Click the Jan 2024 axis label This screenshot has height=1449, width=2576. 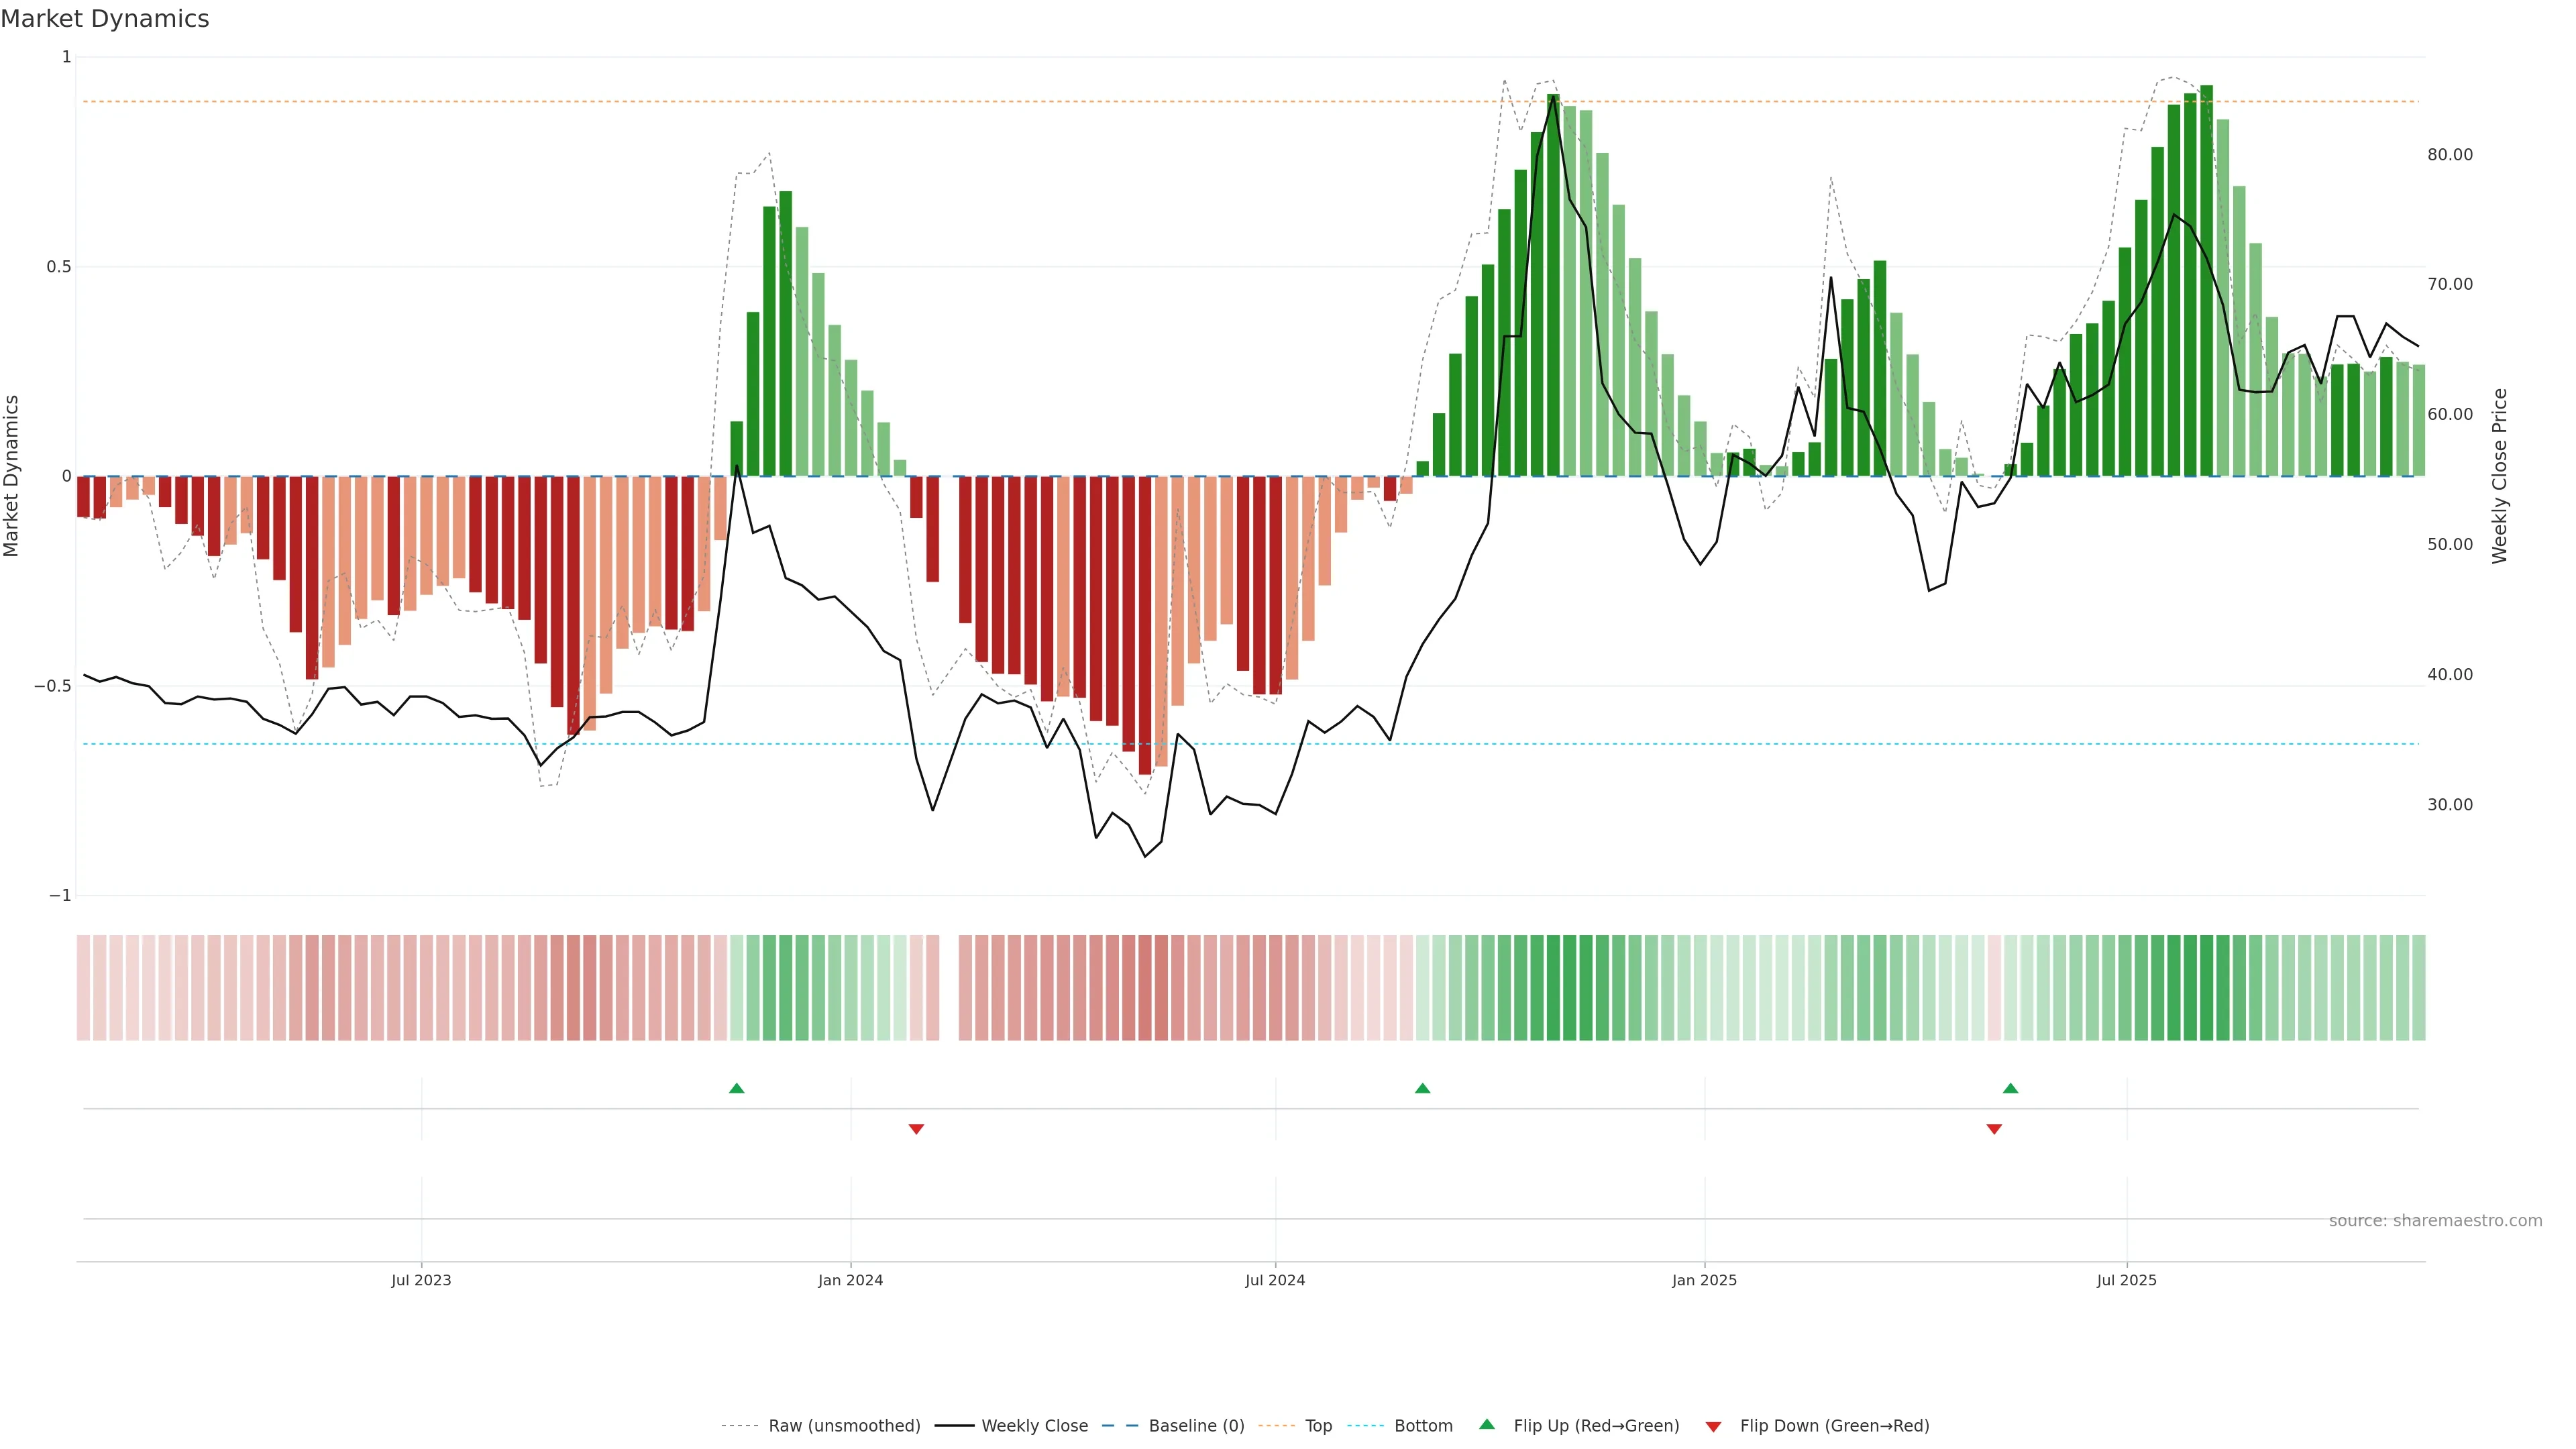point(850,1280)
